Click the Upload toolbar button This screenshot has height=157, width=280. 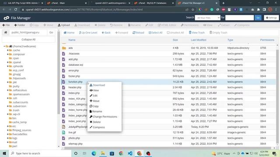pyautogui.click(x=64, y=25)
